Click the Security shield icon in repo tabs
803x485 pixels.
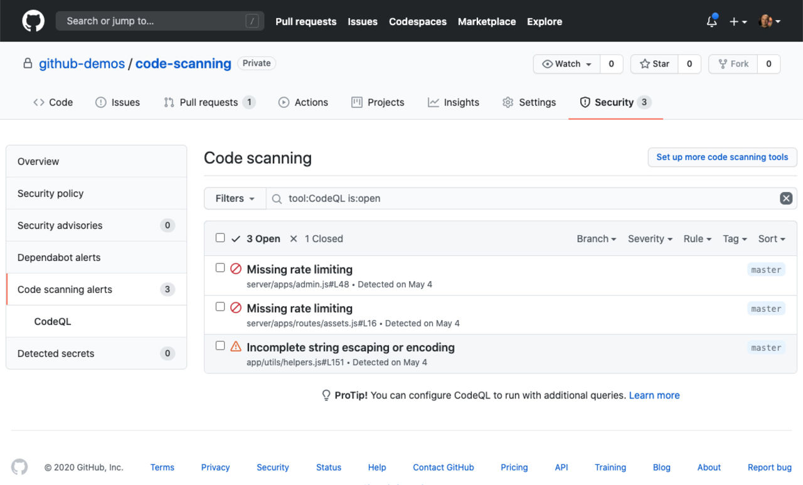[585, 102]
